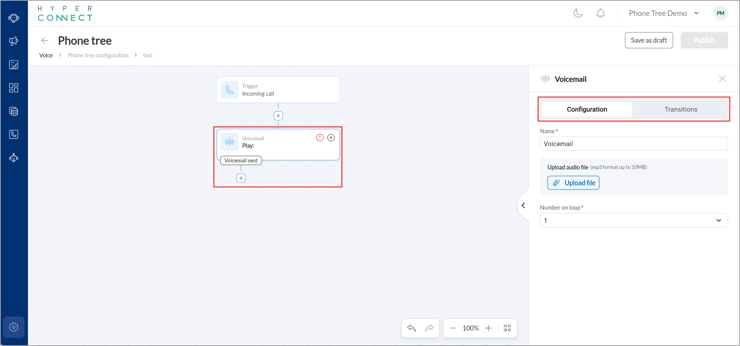Viewport: 740px width, 346px height.
Task: Open the bot icon in sidebar
Action: 14,158
